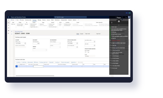
Task: Click the All purchase orders link
Action: [19, 32]
